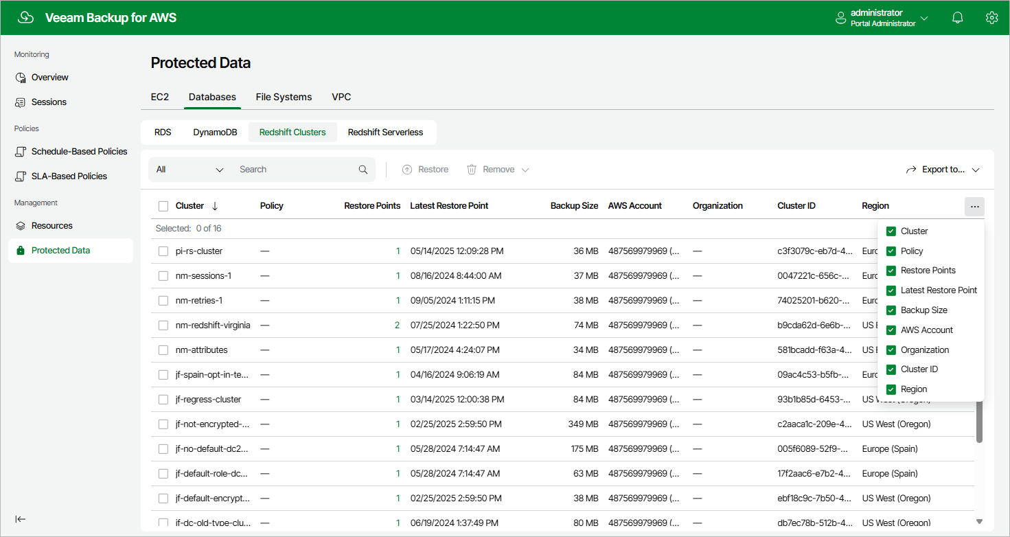Uncheck the Organization column checkbox
This screenshot has height=537, width=1010.
pos(891,350)
